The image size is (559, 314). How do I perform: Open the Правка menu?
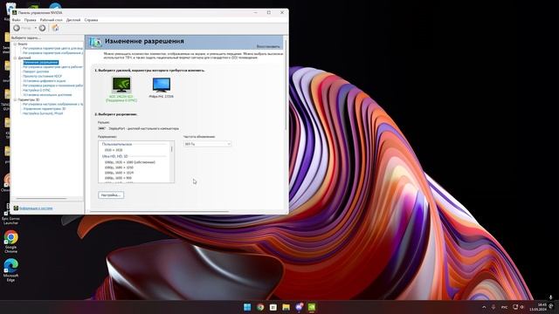(30, 20)
